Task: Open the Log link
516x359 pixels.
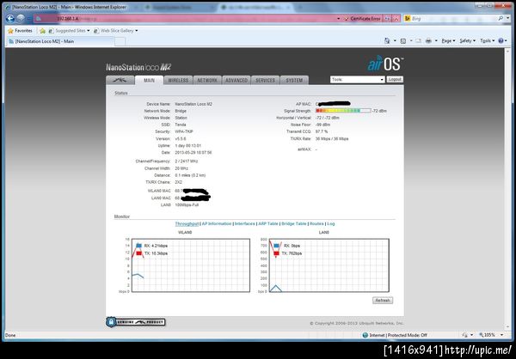Action: [331, 223]
